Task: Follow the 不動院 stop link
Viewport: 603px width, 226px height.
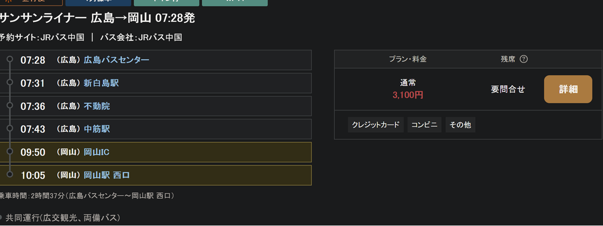Action: [97, 106]
